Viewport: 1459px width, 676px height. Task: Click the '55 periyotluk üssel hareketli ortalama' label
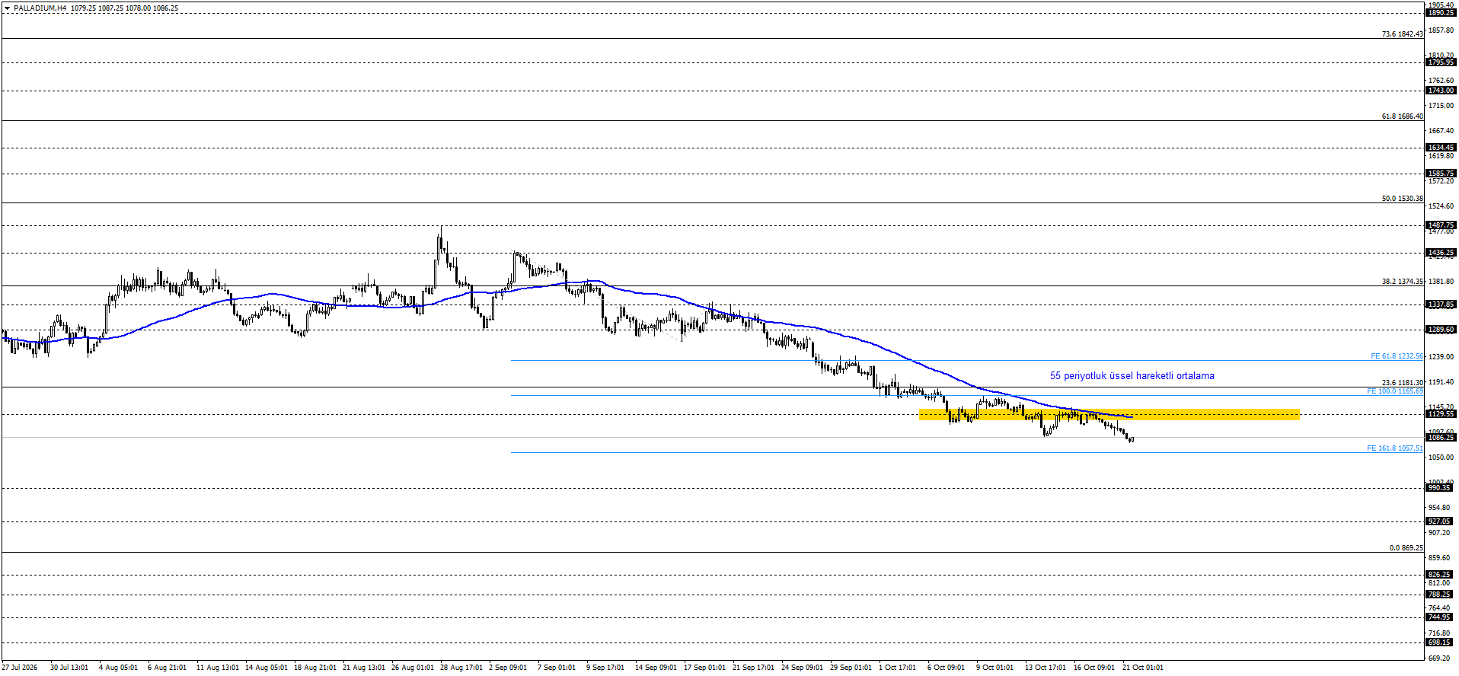[x=1132, y=375]
